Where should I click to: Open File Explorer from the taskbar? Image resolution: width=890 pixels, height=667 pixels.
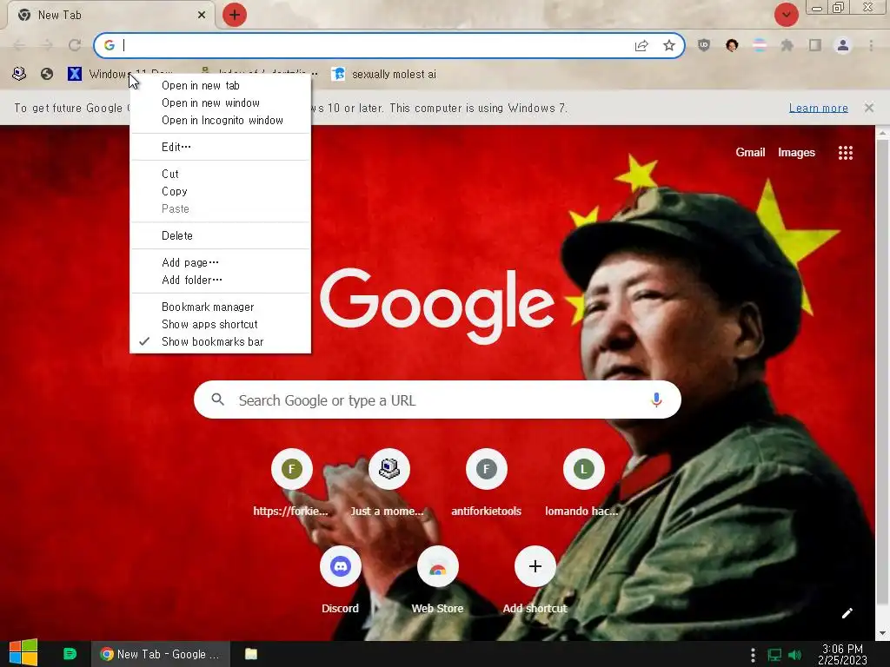pyautogui.click(x=251, y=654)
